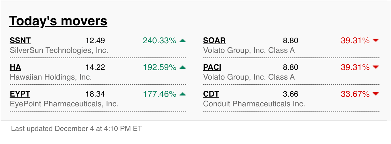Click red down arrow beside 33.67%

click(x=376, y=94)
